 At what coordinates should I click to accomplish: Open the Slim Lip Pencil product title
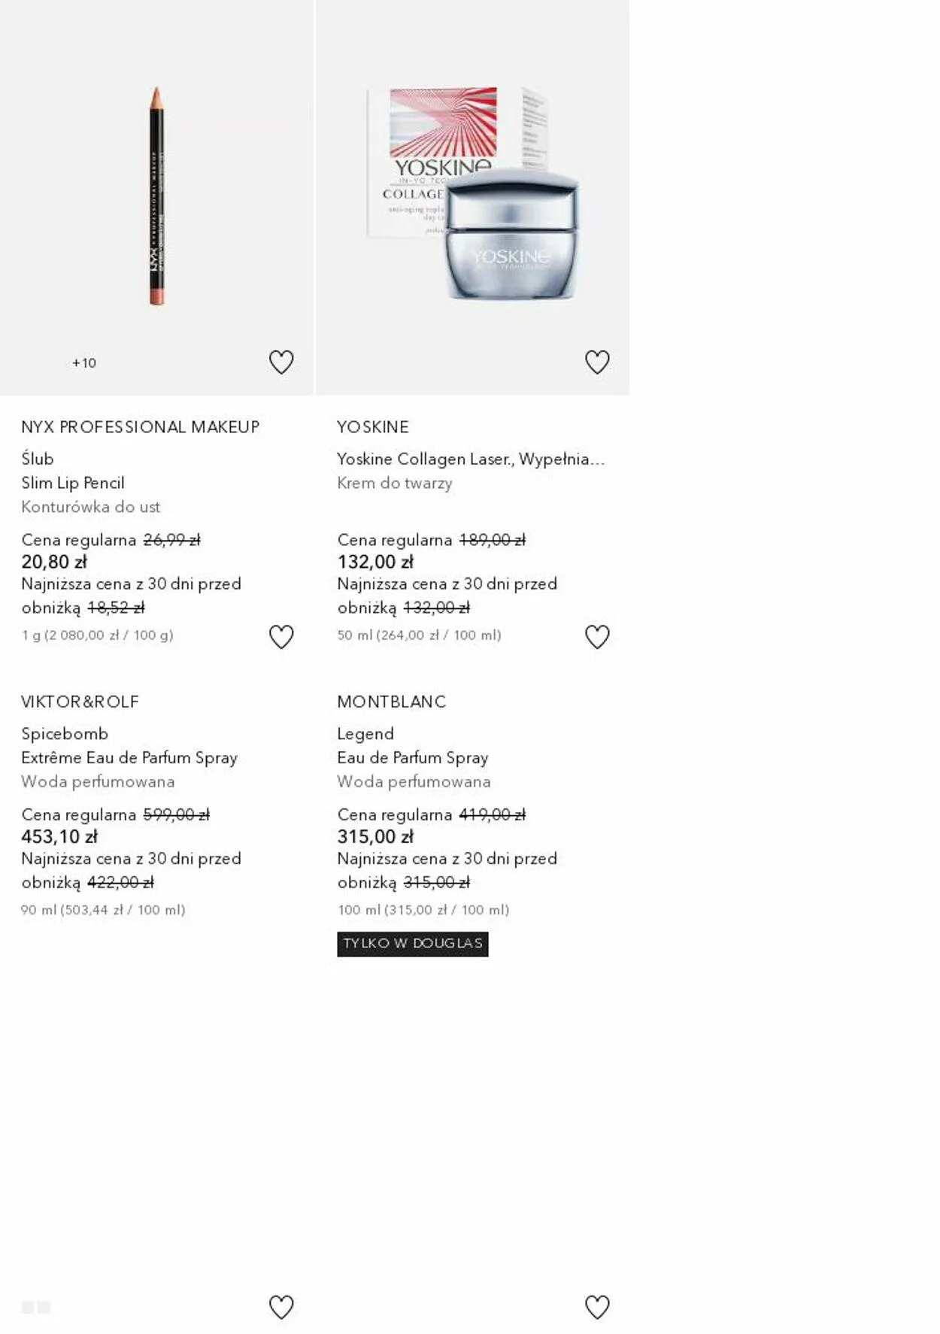(x=73, y=483)
